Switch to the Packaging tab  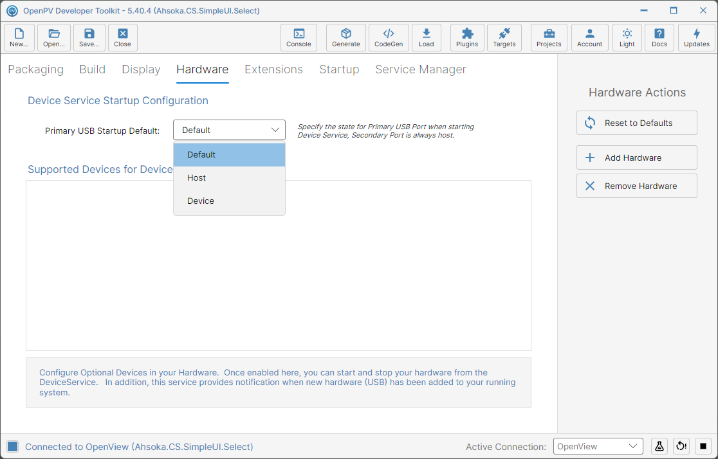36,69
